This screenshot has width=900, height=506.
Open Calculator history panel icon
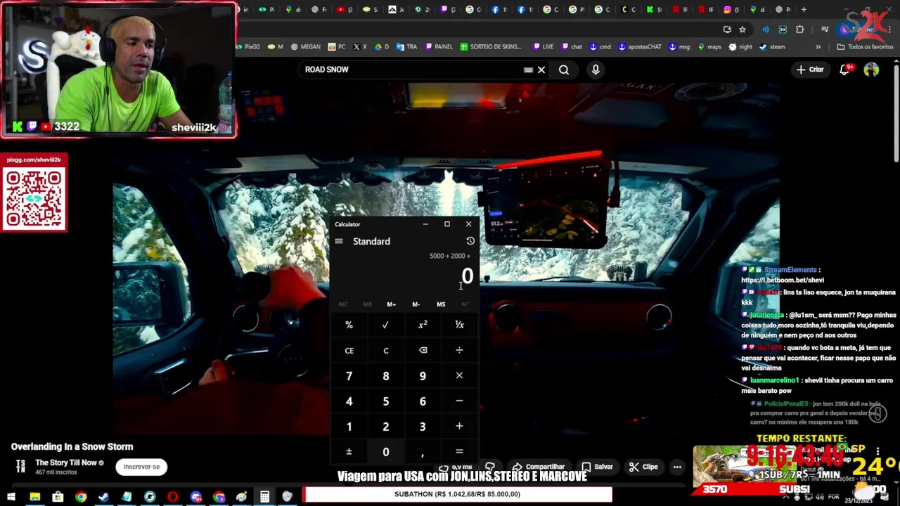(x=470, y=241)
